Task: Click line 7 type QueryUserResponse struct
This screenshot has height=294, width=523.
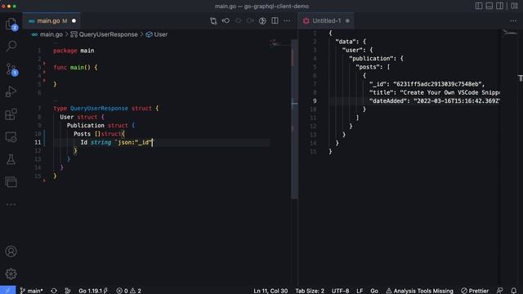Action: pos(106,109)
